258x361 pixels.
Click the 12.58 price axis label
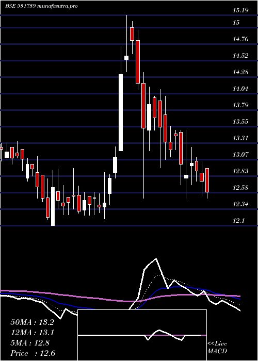pyautogui.click(x=240, y=187)
